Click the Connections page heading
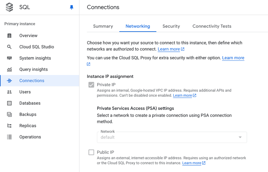Viewport: 268px width, 172px height. click(x=103, y=7)
